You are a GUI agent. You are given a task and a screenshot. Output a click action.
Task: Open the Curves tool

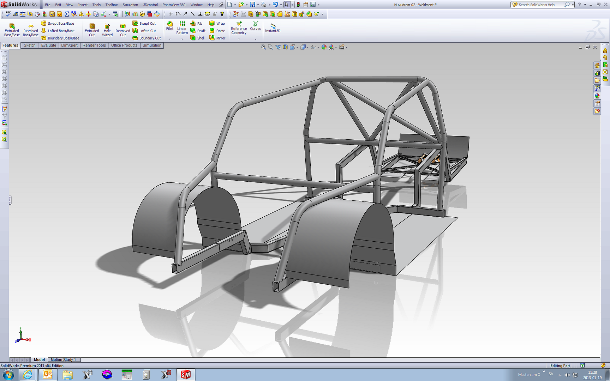[x=256, y=26]
